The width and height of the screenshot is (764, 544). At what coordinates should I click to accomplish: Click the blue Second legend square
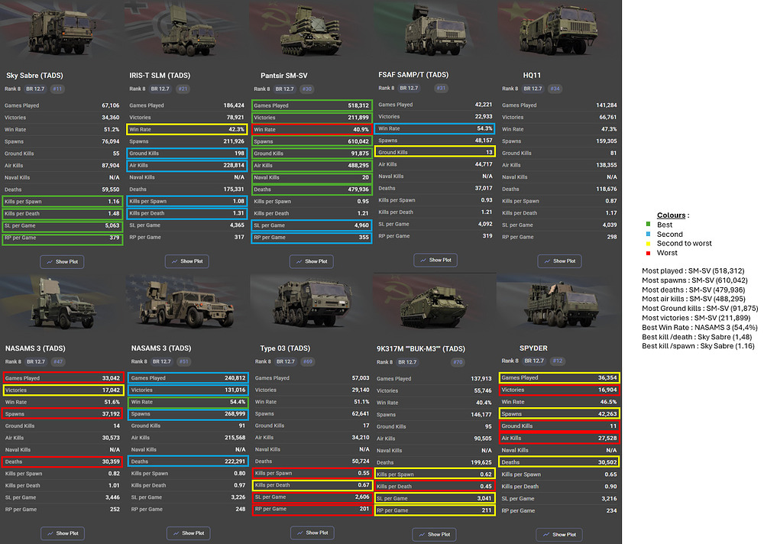pyautogui.click(x=648, y=234)
